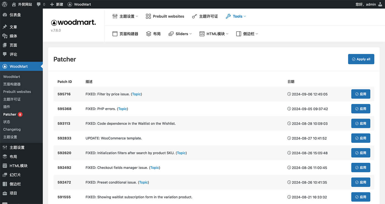Expand the Tools dropdown
This screenshot has width=385, height=204.
[236, 16]
